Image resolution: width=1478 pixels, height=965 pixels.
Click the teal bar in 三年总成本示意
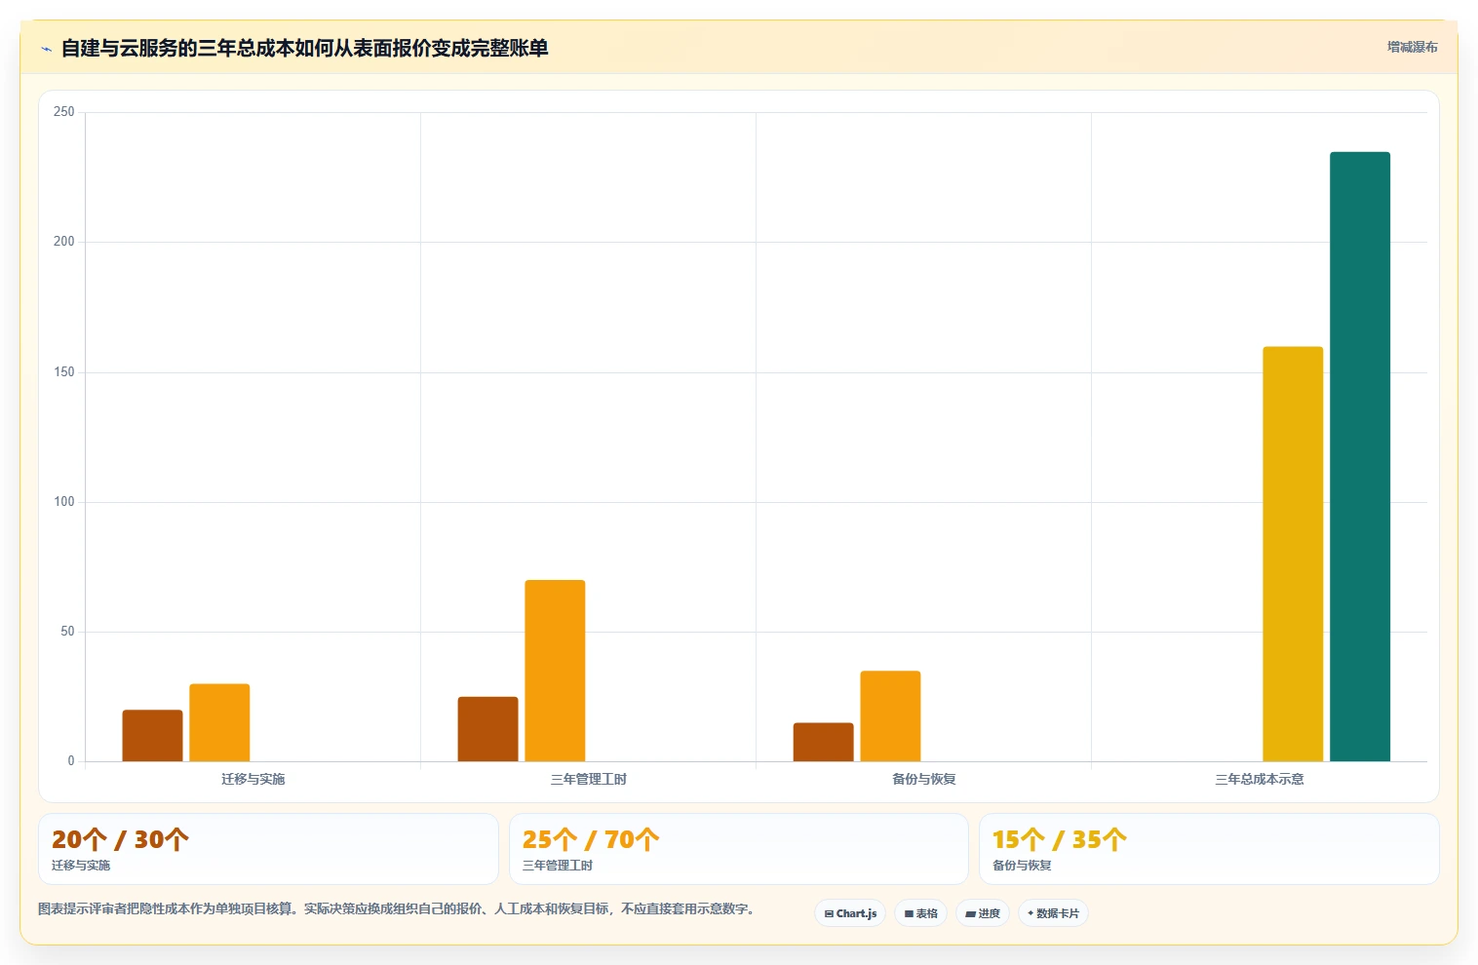(1360, 456)
